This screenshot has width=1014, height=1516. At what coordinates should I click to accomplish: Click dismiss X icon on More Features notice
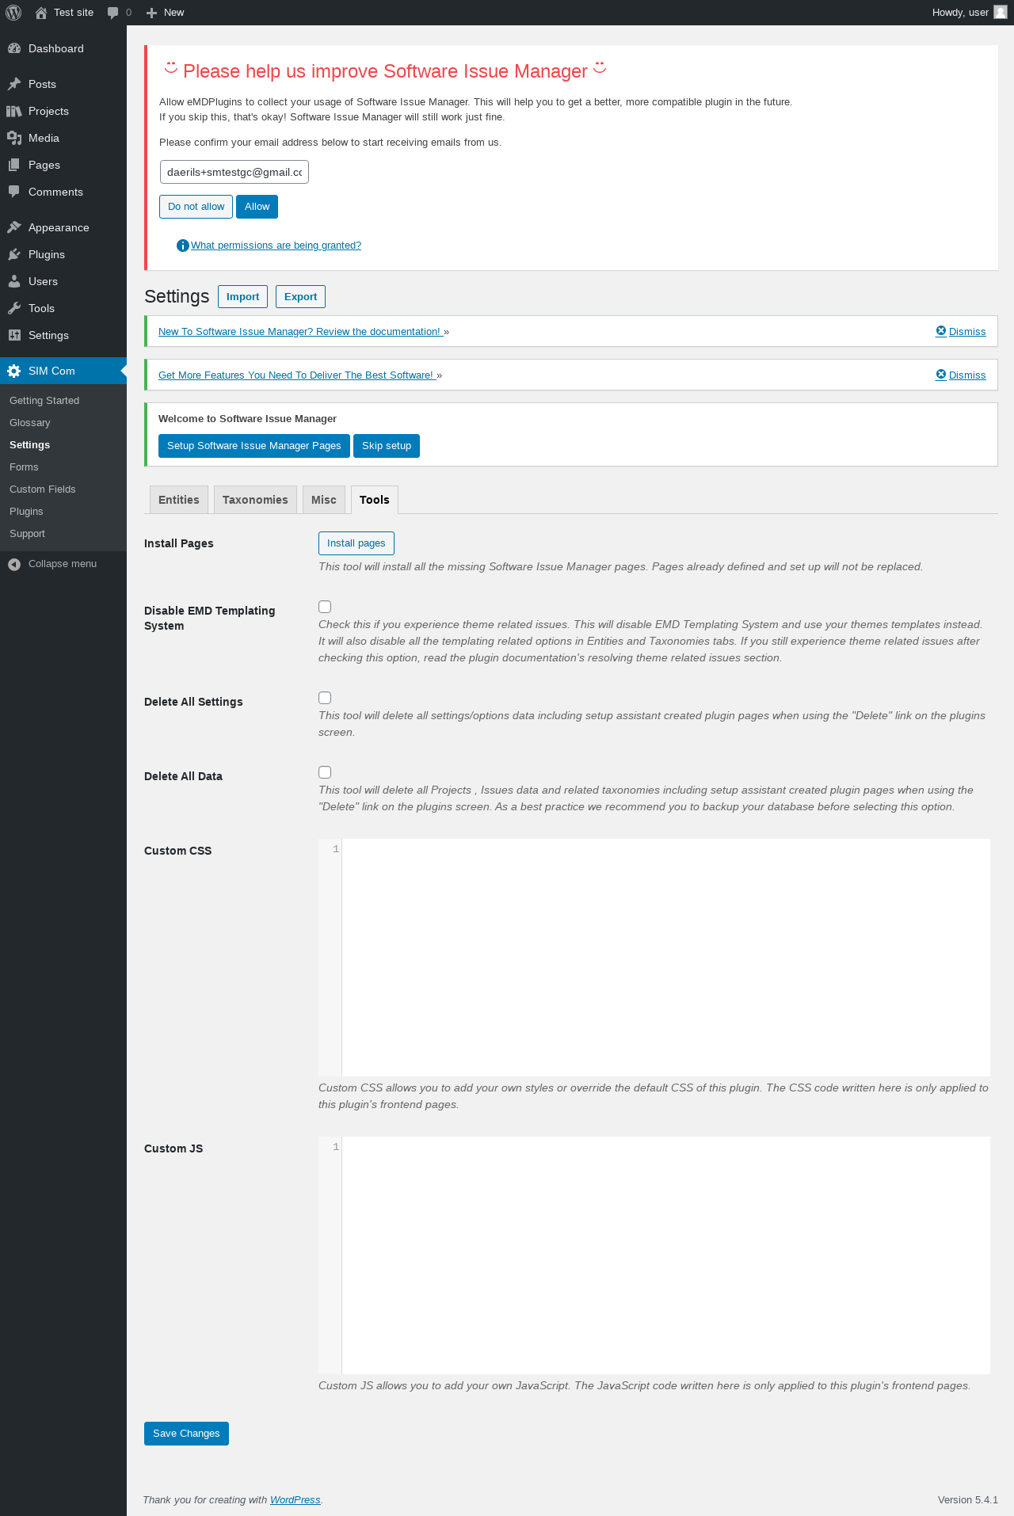941,375
